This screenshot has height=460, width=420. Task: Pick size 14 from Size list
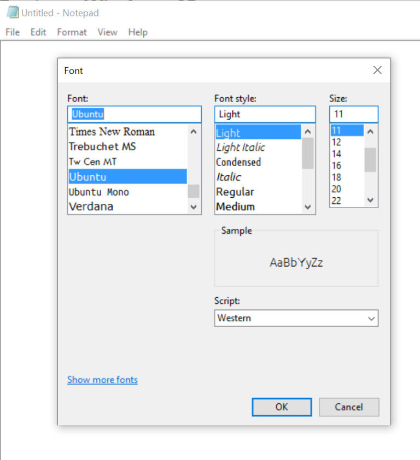coord(336,154)
